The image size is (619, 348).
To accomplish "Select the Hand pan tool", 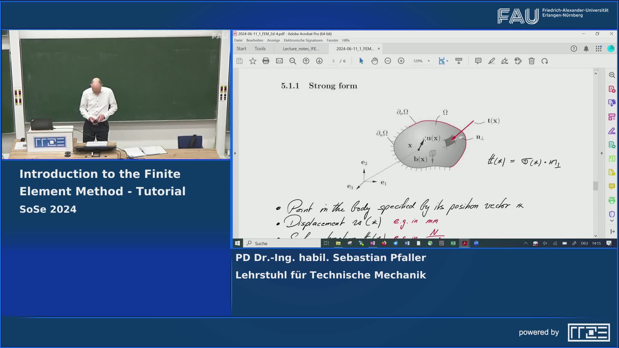I will [374, 61].
